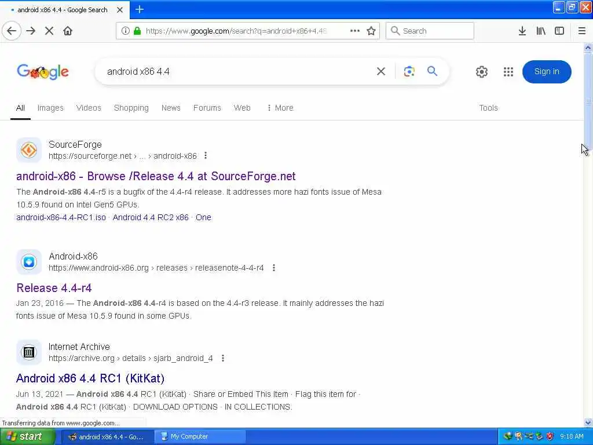Screen dimensions: 593x445
Task: Click the SourceForge site favicon
Action: 29,150
